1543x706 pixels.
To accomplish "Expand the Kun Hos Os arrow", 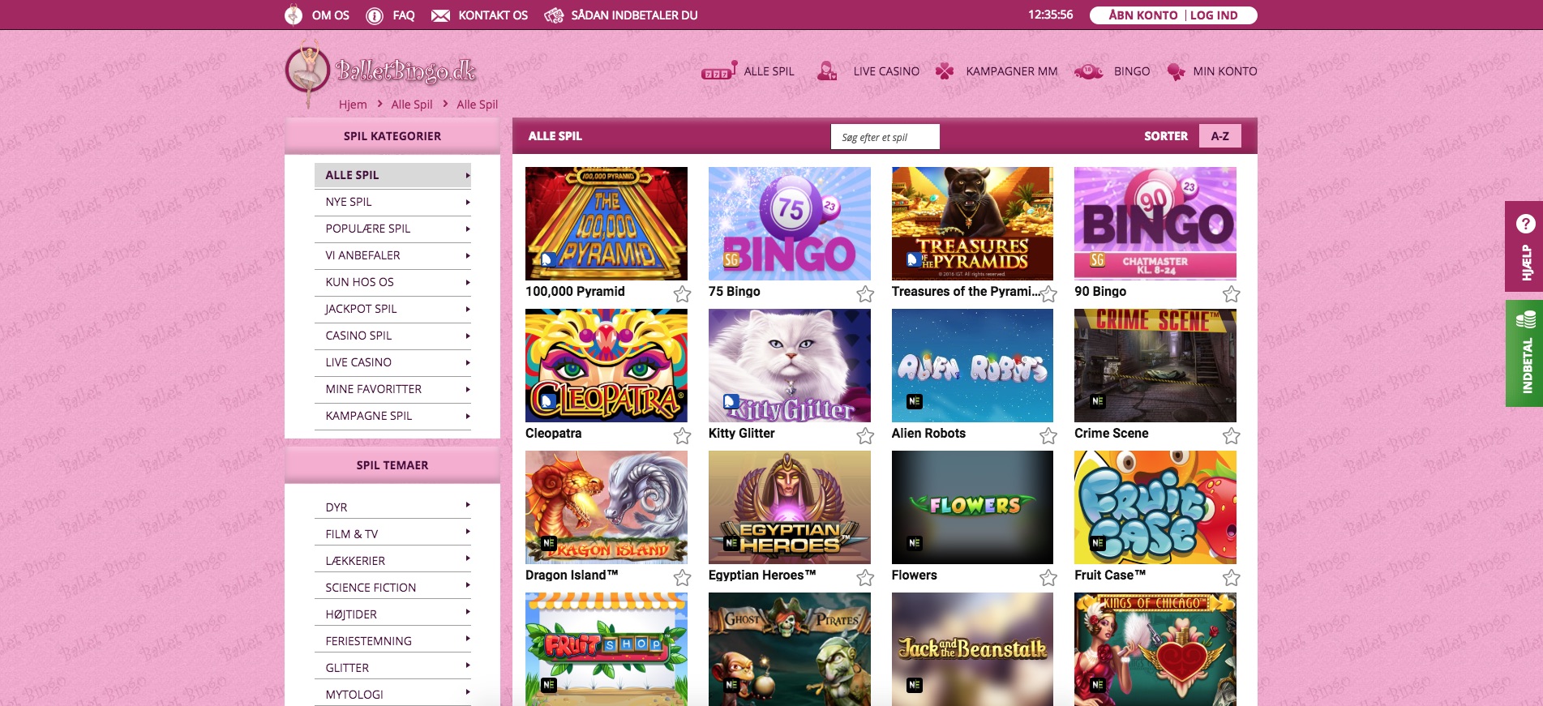I will [468, 282].
